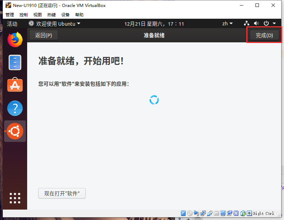Viewport: 284px width, 220px height.
Task: Click the USB devices icon in VirtualBox status bar
Action: [x=210, y=213]
